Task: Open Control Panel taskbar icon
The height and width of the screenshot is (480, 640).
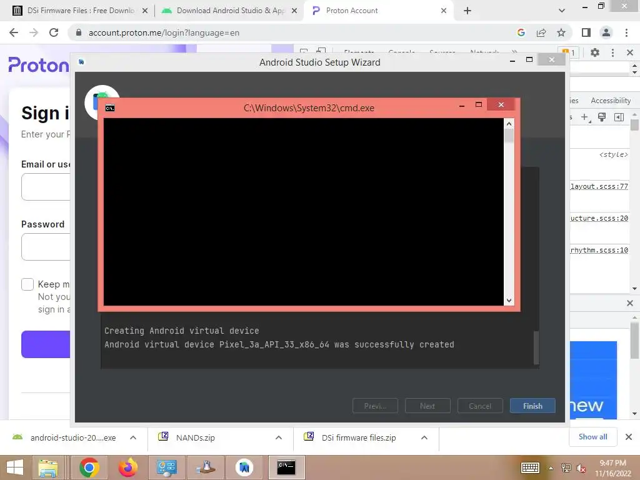Action: [166, 467]
